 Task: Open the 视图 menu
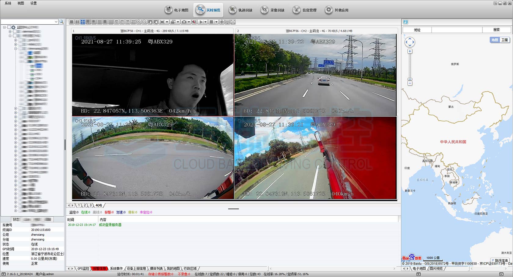(x=21, y=3)
